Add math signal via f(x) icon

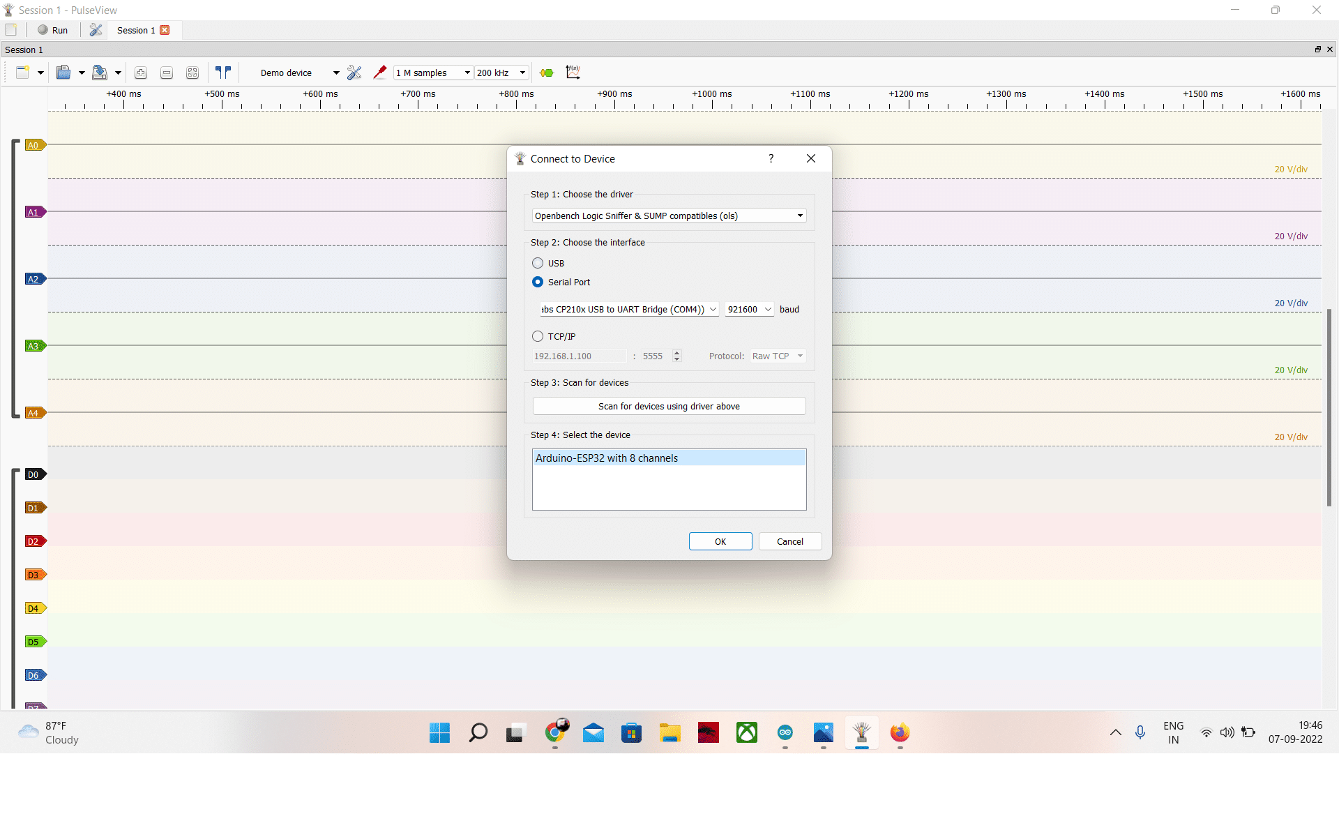(x=573, y=73)
